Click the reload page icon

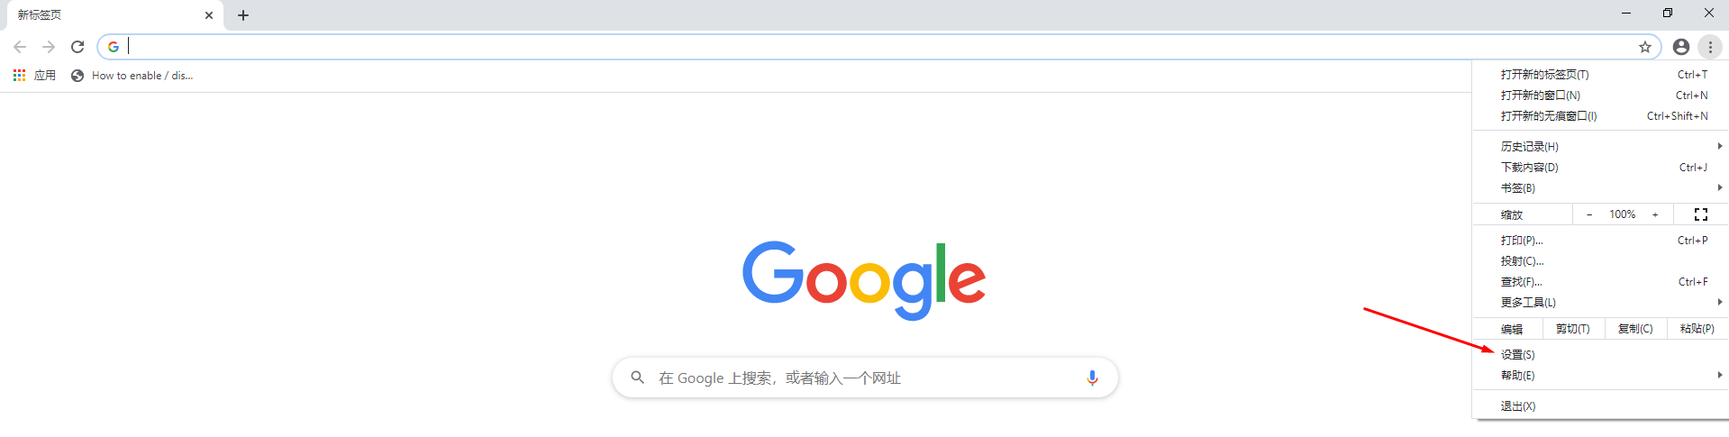(77, 47)
